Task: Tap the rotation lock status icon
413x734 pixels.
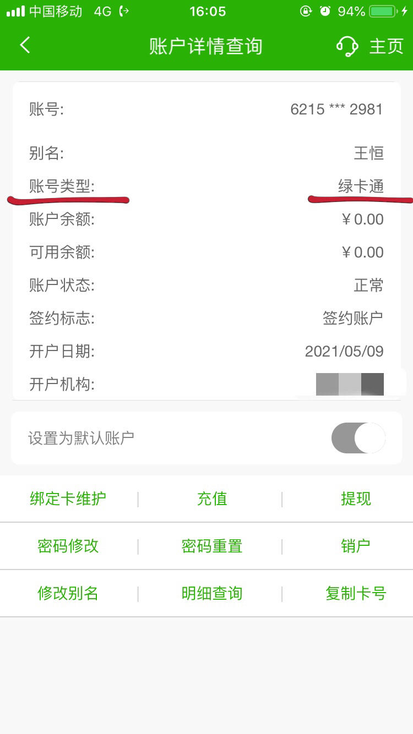Action: coord(306,11)
